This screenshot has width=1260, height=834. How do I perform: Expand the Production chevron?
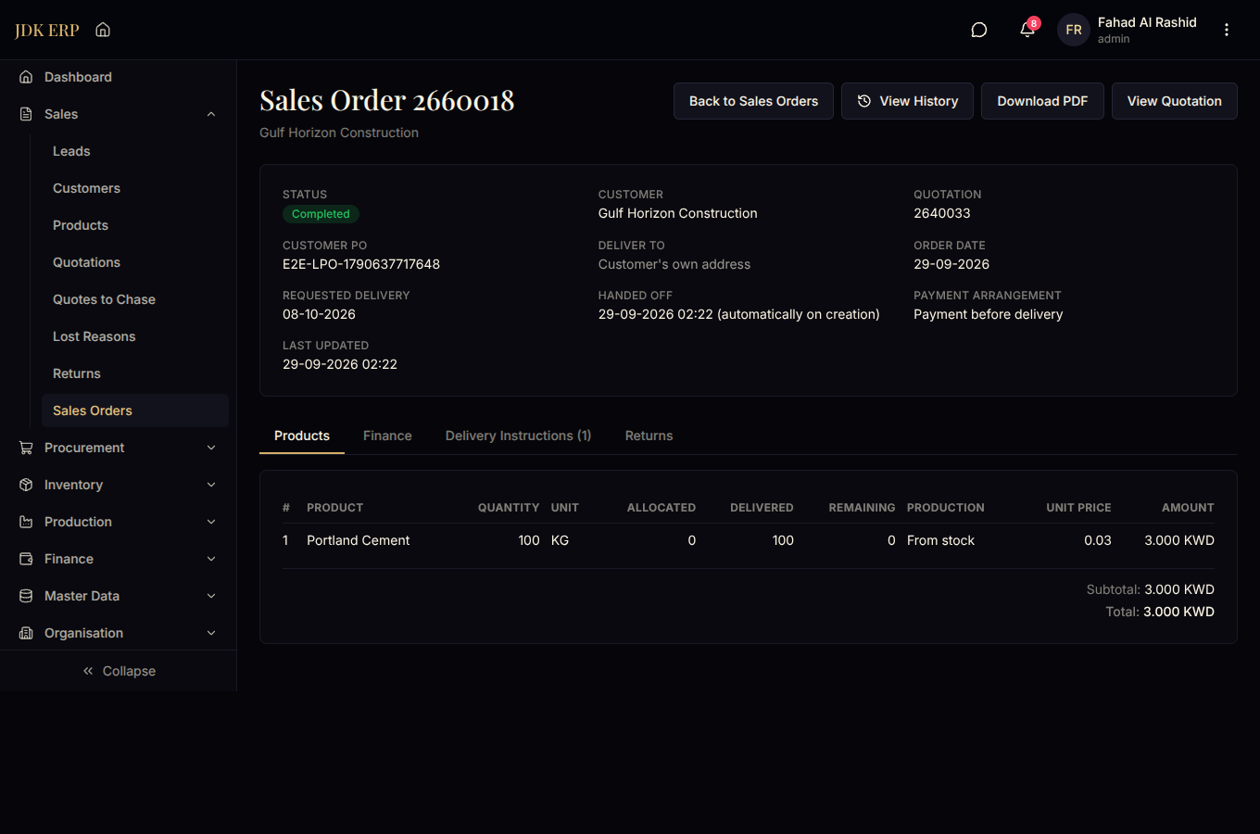click(x=211, y=522)
